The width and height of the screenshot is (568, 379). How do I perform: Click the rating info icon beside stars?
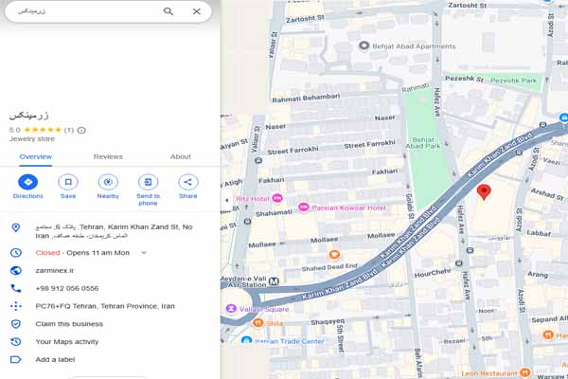coord(81,130)
